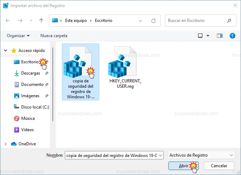Toggle the preview pane icon
Viewport: 241px width, 175px height.
[220, 36]
